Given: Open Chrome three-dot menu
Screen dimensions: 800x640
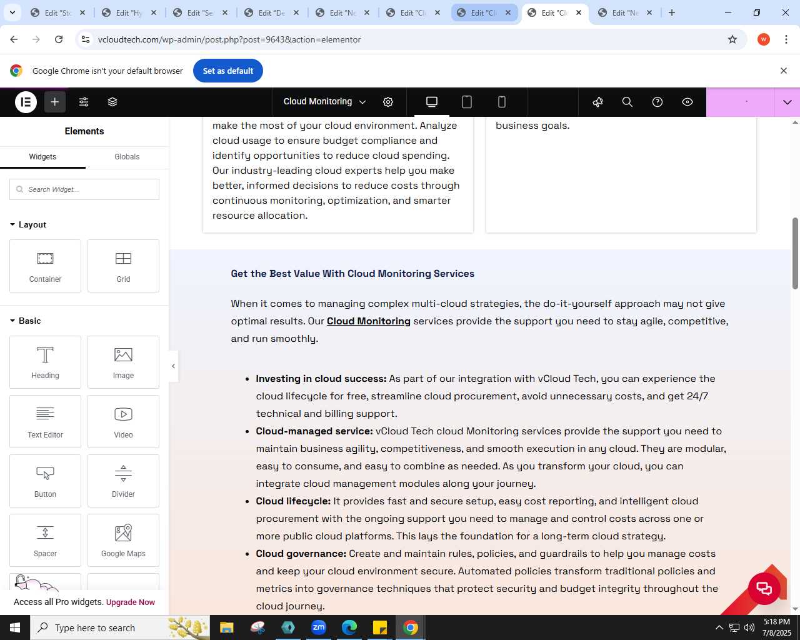Looking at the screenshot, I should pos(786,39).
